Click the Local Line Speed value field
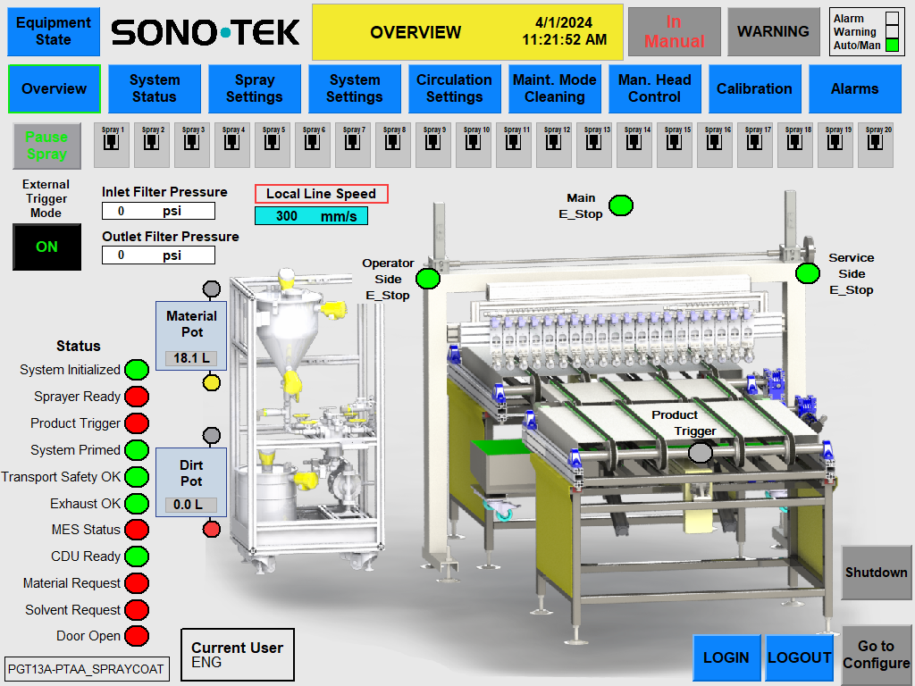 click(311, 216)
